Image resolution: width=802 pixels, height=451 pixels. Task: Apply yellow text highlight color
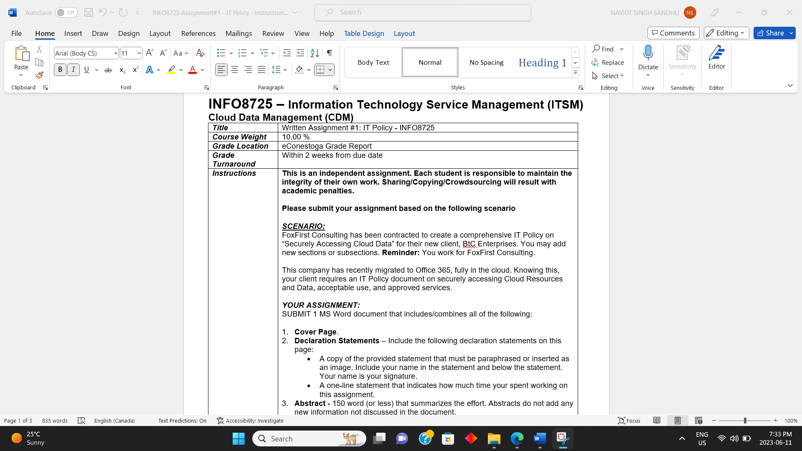pos(170,70)
